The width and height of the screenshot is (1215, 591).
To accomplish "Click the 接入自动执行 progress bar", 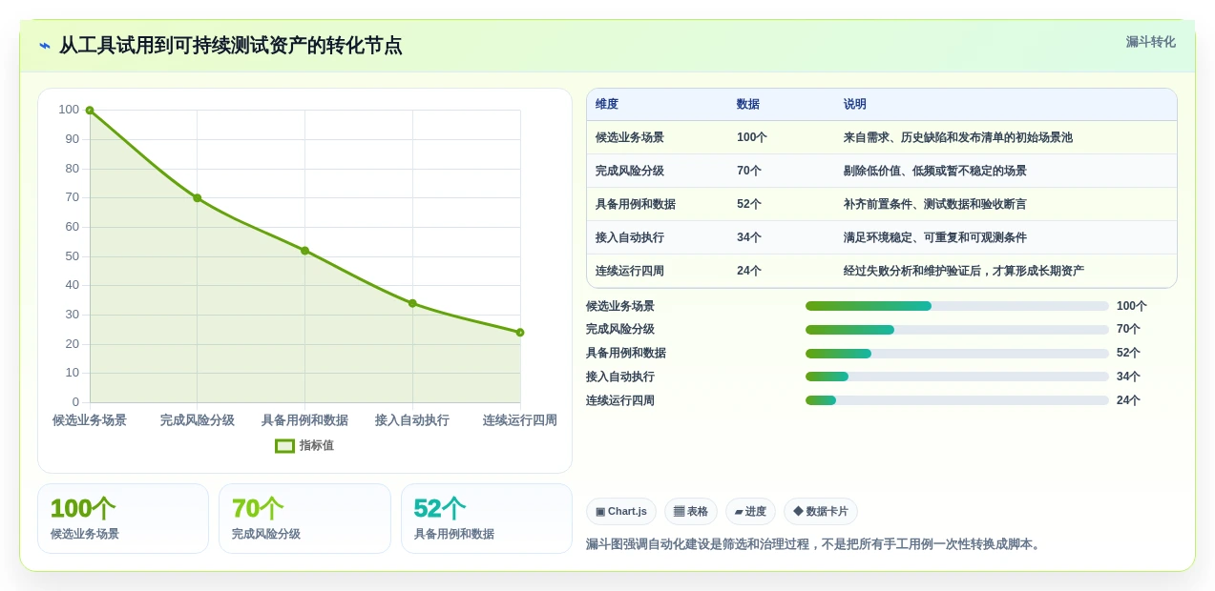I will [957, 377].
